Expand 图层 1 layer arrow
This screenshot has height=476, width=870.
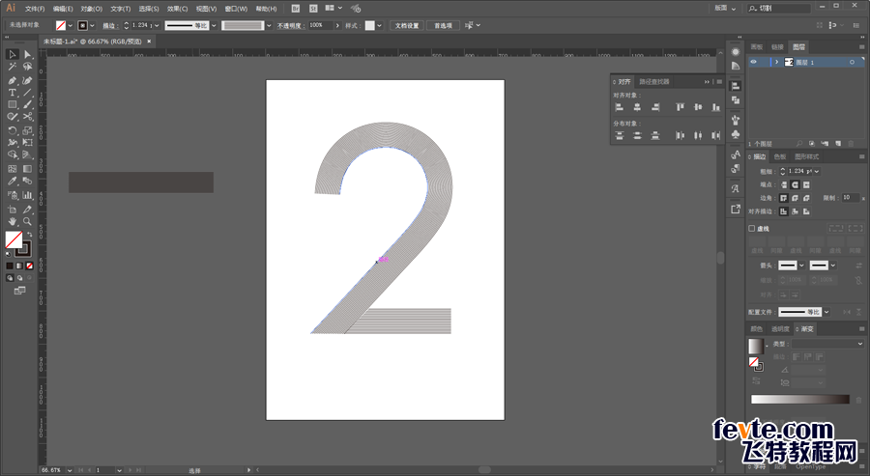click(777, 62)
